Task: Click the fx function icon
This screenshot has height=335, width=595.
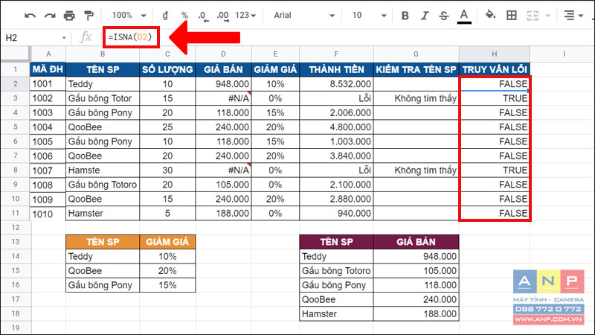Action: click(x=86, y=36)
